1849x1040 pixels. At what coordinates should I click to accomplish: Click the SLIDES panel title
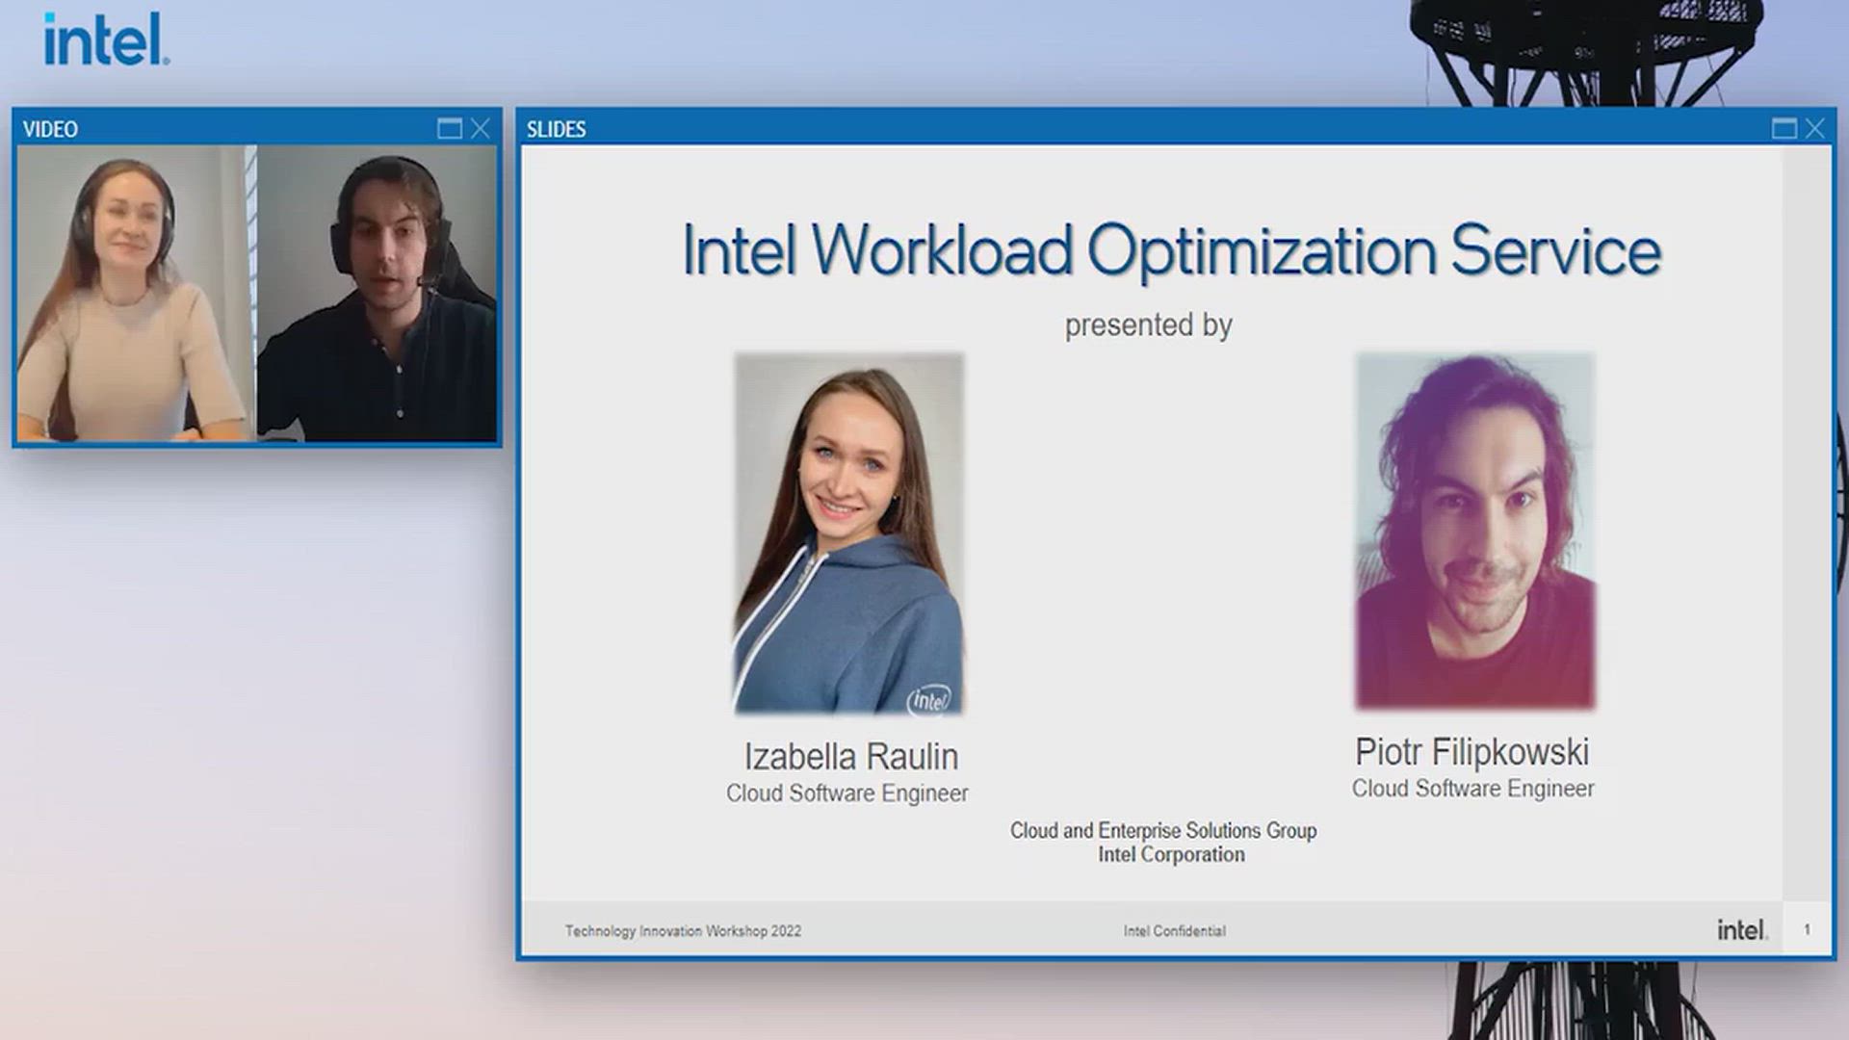point(556,129)
